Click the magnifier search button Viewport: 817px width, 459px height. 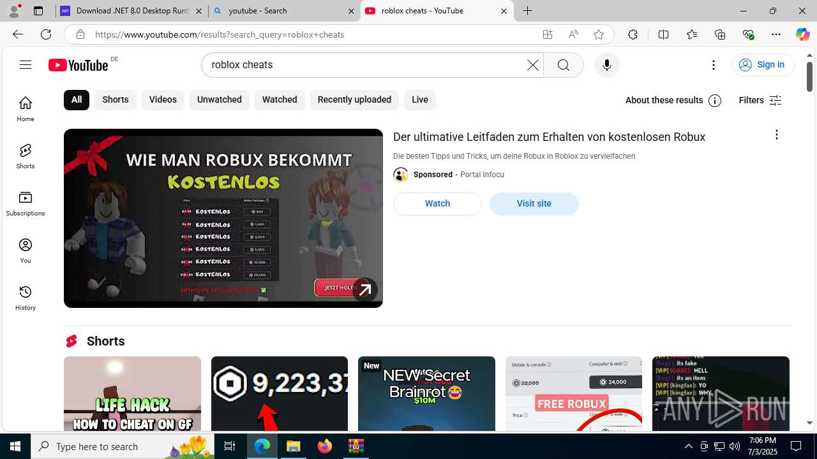point(563,65)
